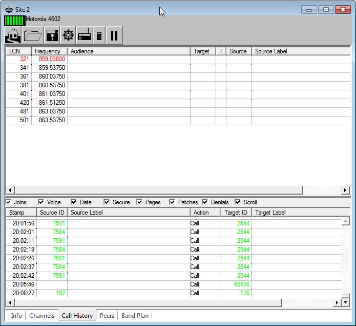Click up arrow of call history vertical scrollbar
The width and height of the screenshot is (356, 326).
point(345,221)
